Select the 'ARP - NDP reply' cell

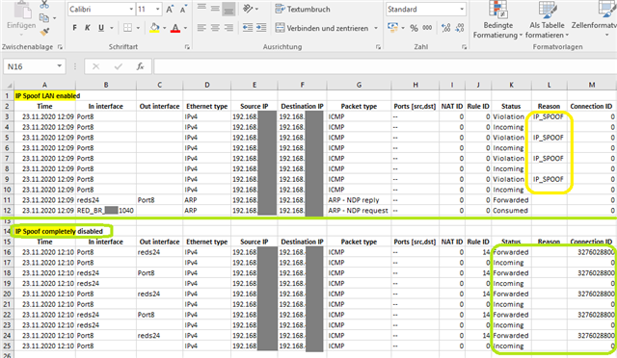tap(359, 200)
